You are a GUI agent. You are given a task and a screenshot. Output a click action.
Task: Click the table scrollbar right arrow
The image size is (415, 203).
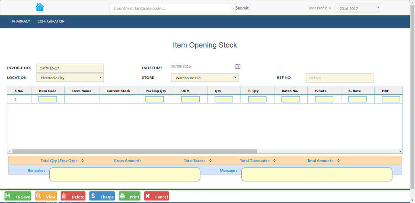(400, 151)
